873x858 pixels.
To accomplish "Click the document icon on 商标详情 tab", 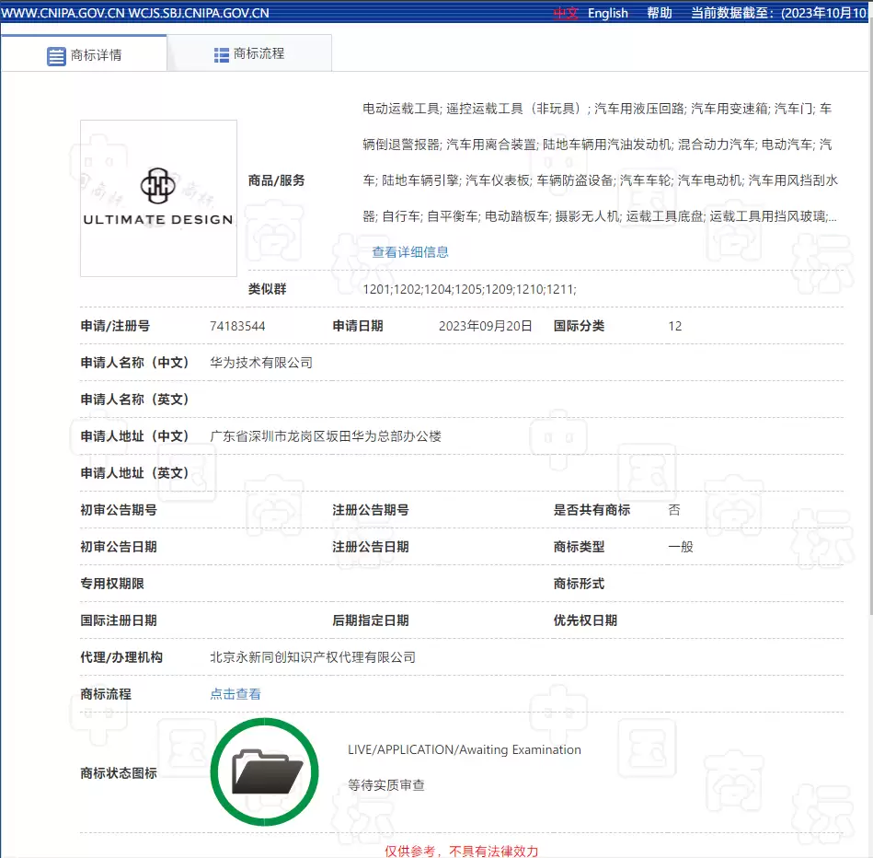I will (54, 54).
